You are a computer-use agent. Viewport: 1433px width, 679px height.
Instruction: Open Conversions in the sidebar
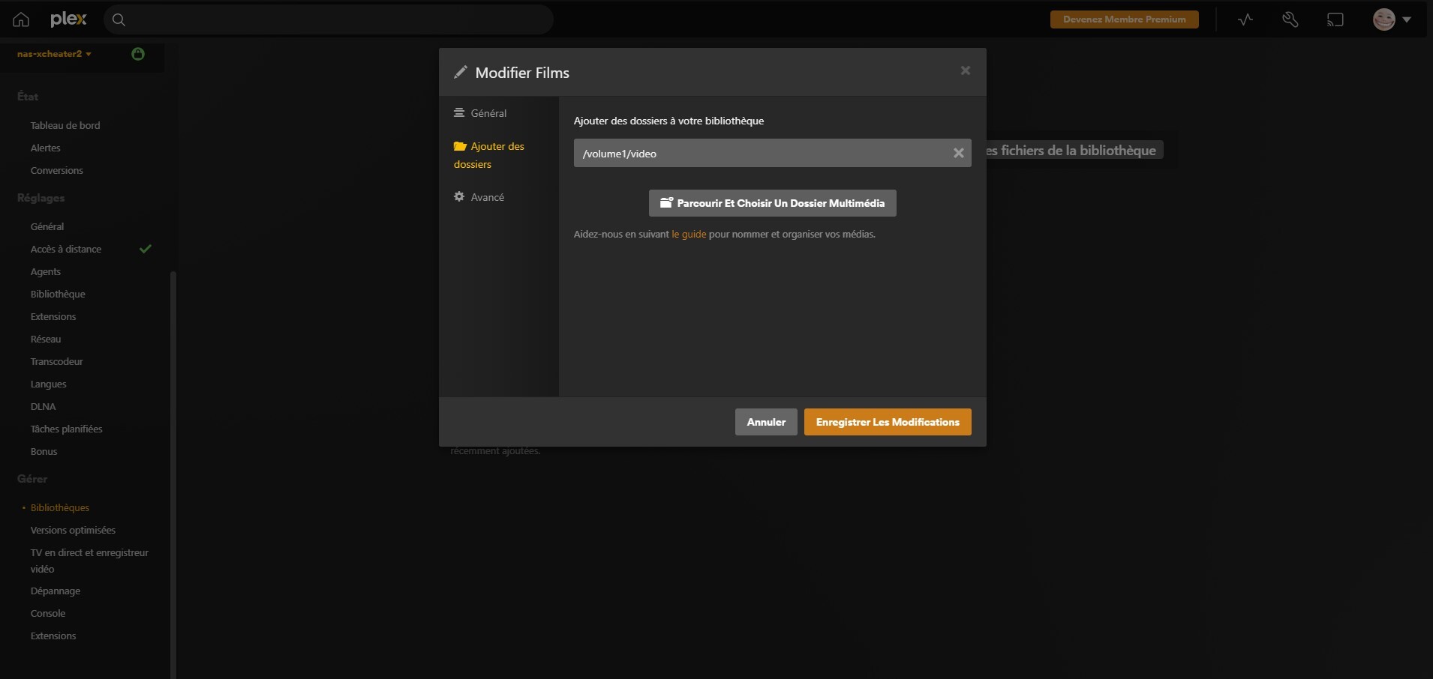click(x=57, y=170)
